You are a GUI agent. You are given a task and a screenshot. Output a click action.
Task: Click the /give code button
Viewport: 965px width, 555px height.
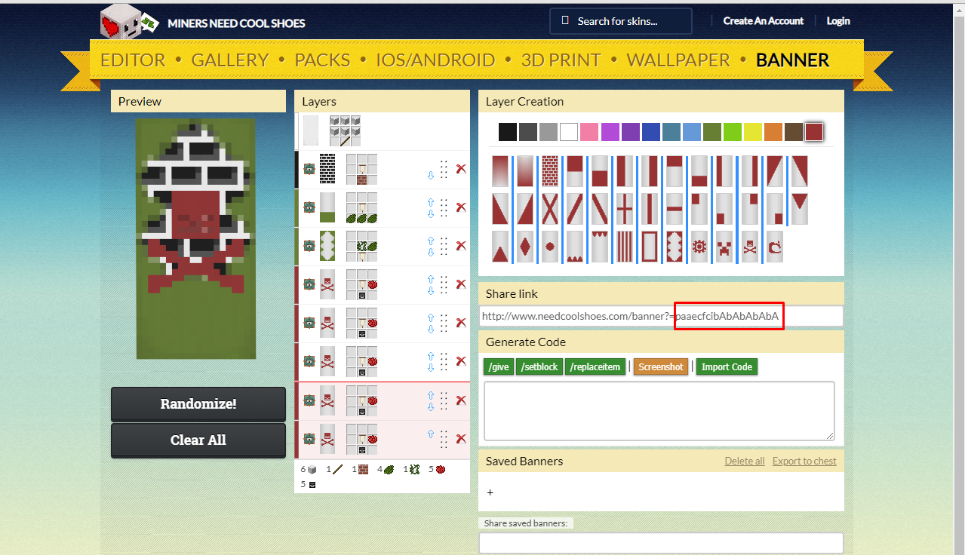[x=499, y=366]
